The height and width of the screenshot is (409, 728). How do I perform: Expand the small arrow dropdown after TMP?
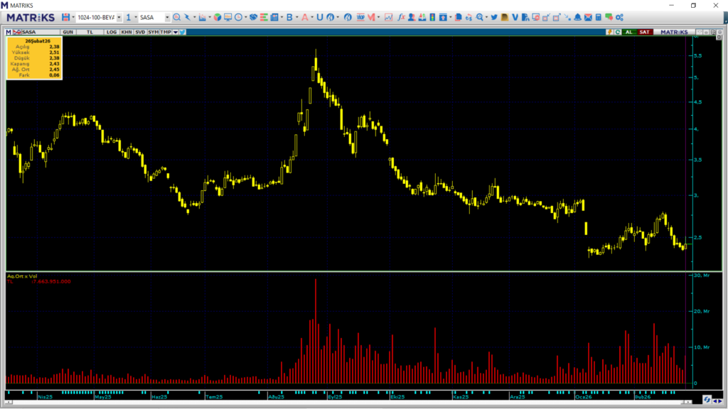[175, 32]
